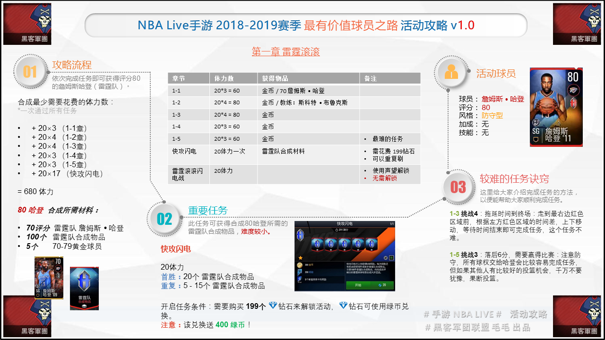Screen dimensions: 605x340
Task: Click the experience icon next to 200 经验
Action: click(x=300, y=272)
